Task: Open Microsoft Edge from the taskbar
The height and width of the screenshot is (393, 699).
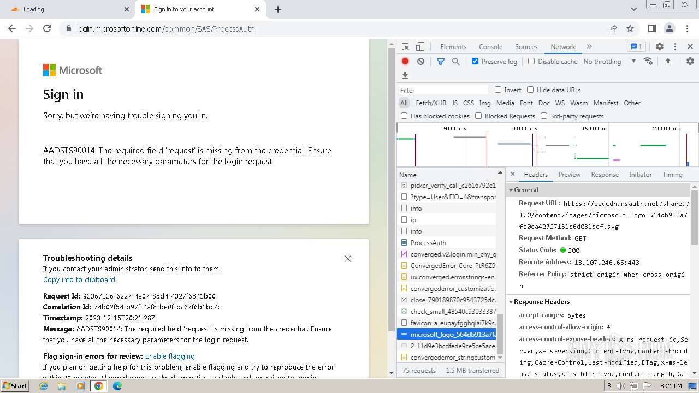Action: coord(117,386)
